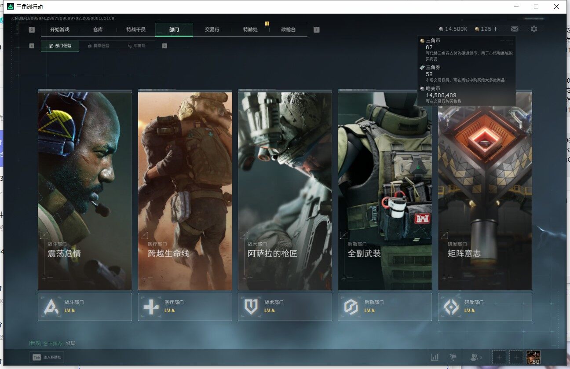Open the 震荡危情 mission card
Screen dimensions: 570x369
(85, 191)
